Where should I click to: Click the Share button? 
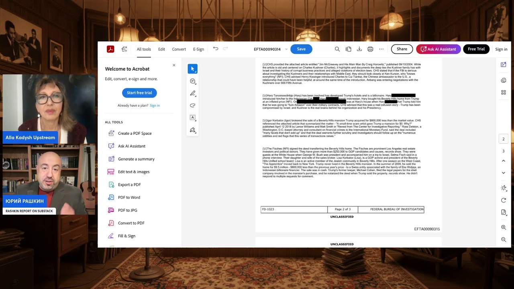402,49
